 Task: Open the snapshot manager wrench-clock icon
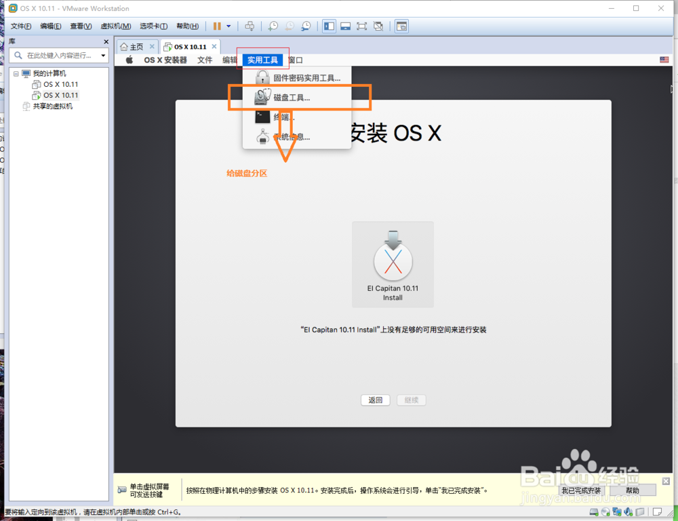click(x=306, y=26)
